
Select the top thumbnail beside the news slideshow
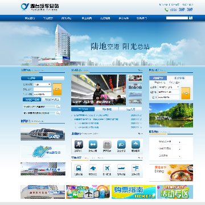(x=135, y=78)
